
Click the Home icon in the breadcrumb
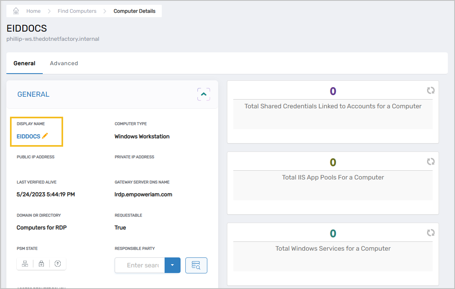click(x=16, y=11)
